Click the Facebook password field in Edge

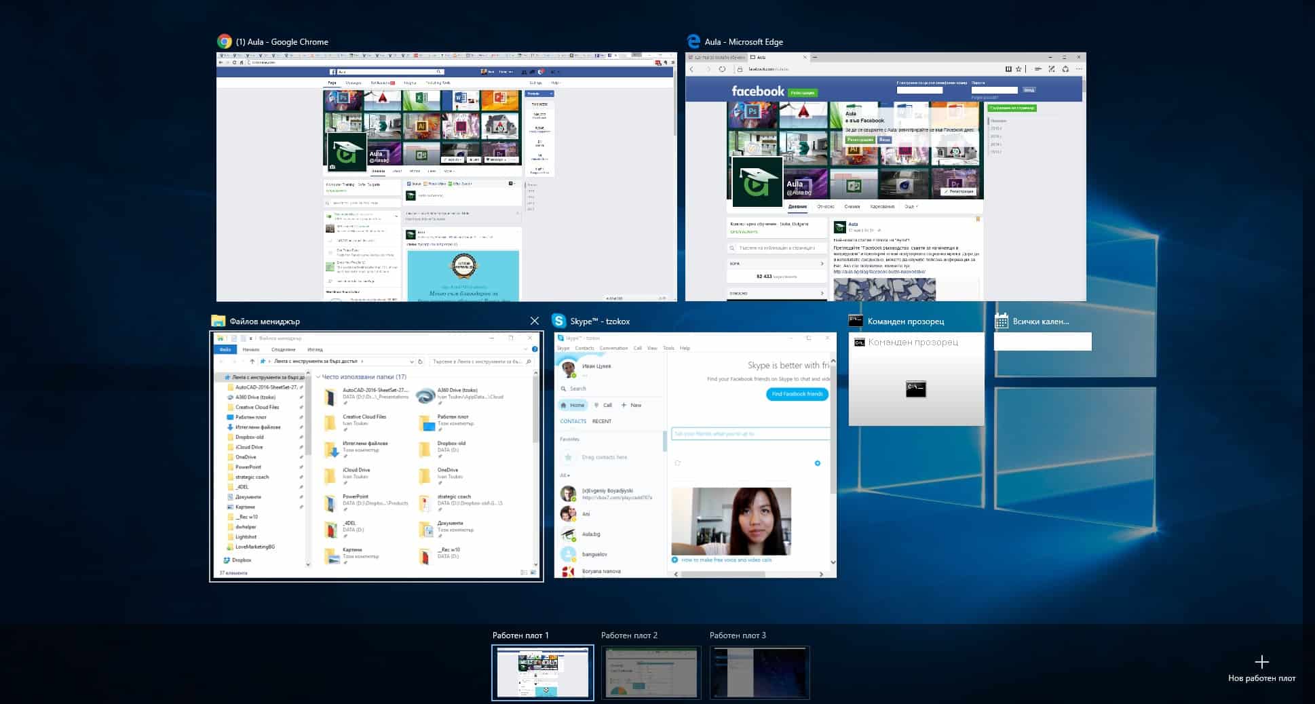pos(995,90)
